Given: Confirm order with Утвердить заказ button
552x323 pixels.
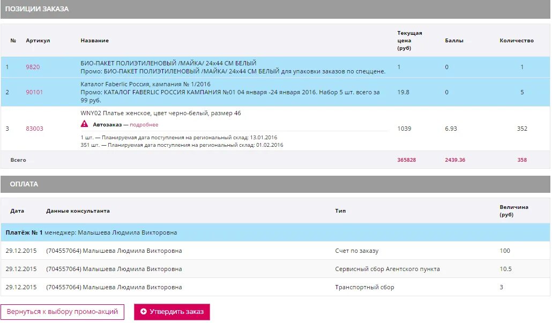Looking at the screenshot, I should 172,312.
